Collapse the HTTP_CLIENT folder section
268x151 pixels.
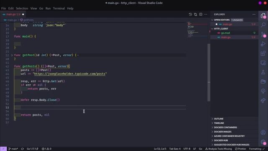pyautogui.click(x=212, y=29)
